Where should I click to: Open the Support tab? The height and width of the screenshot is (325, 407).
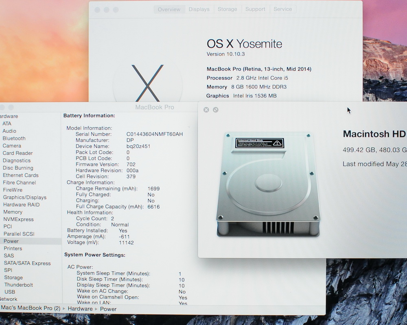(256, 9)
